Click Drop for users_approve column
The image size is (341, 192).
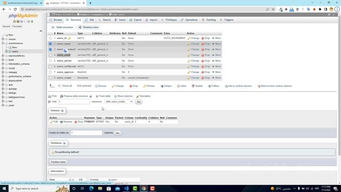(x=206, y=72)
